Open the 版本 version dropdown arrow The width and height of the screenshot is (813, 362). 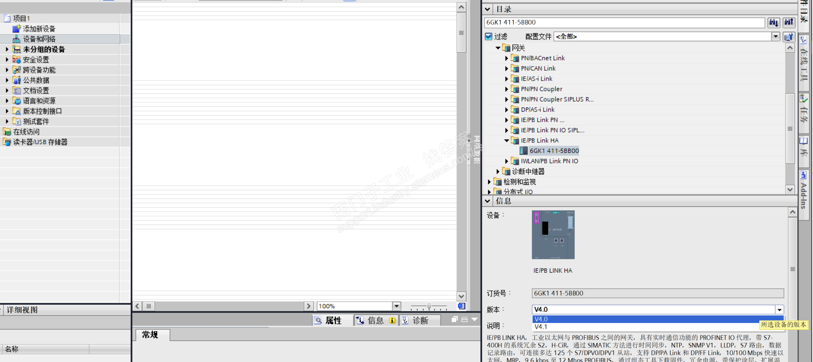pos(779,310)
